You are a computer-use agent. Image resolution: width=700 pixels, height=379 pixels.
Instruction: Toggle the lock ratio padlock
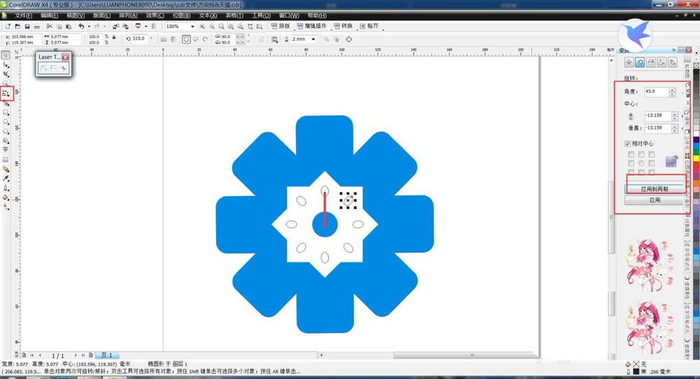(114, 38)
